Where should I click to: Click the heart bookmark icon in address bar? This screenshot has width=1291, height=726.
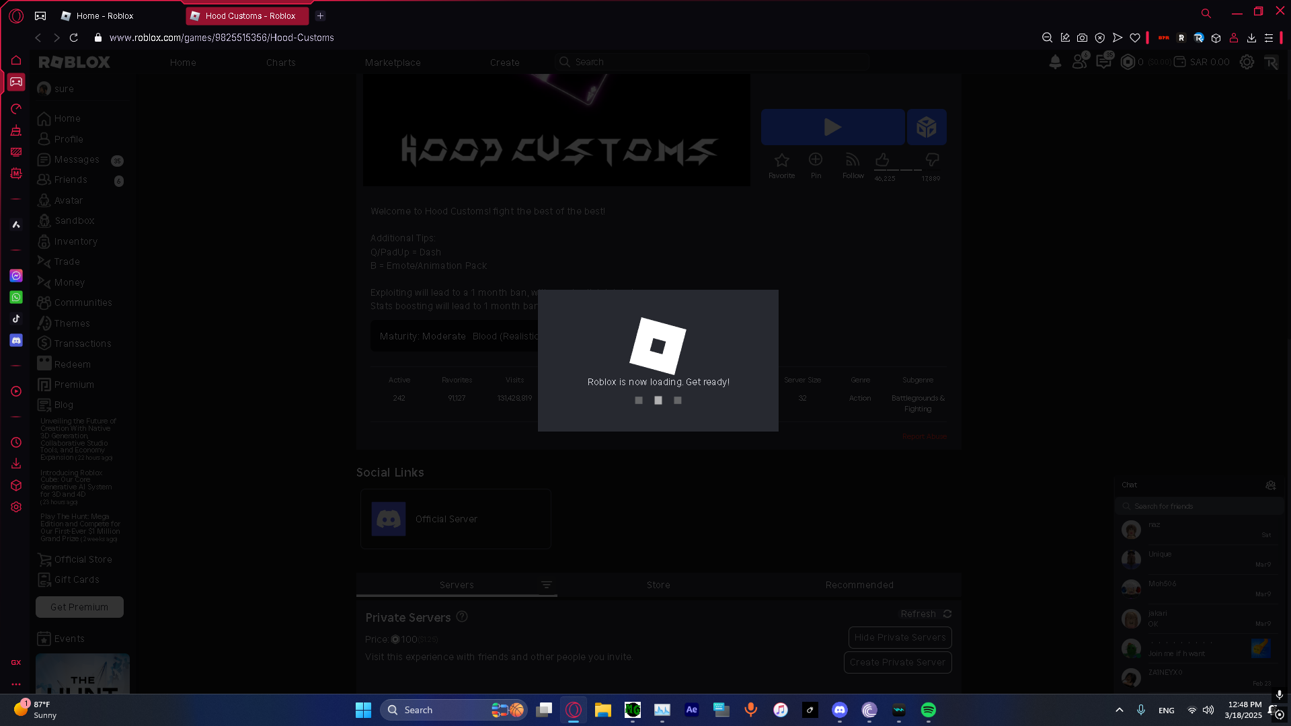click(1135, 38)
